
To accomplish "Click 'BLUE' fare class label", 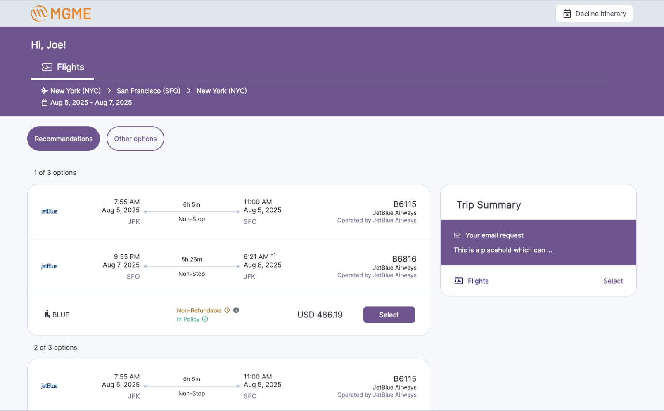I will click(x=61, y=315).
